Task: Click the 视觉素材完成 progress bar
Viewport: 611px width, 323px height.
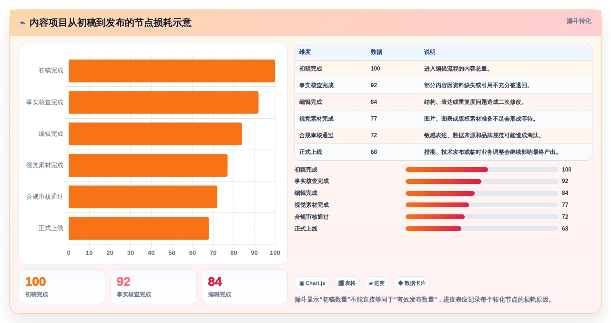Action: click(481, 205)
